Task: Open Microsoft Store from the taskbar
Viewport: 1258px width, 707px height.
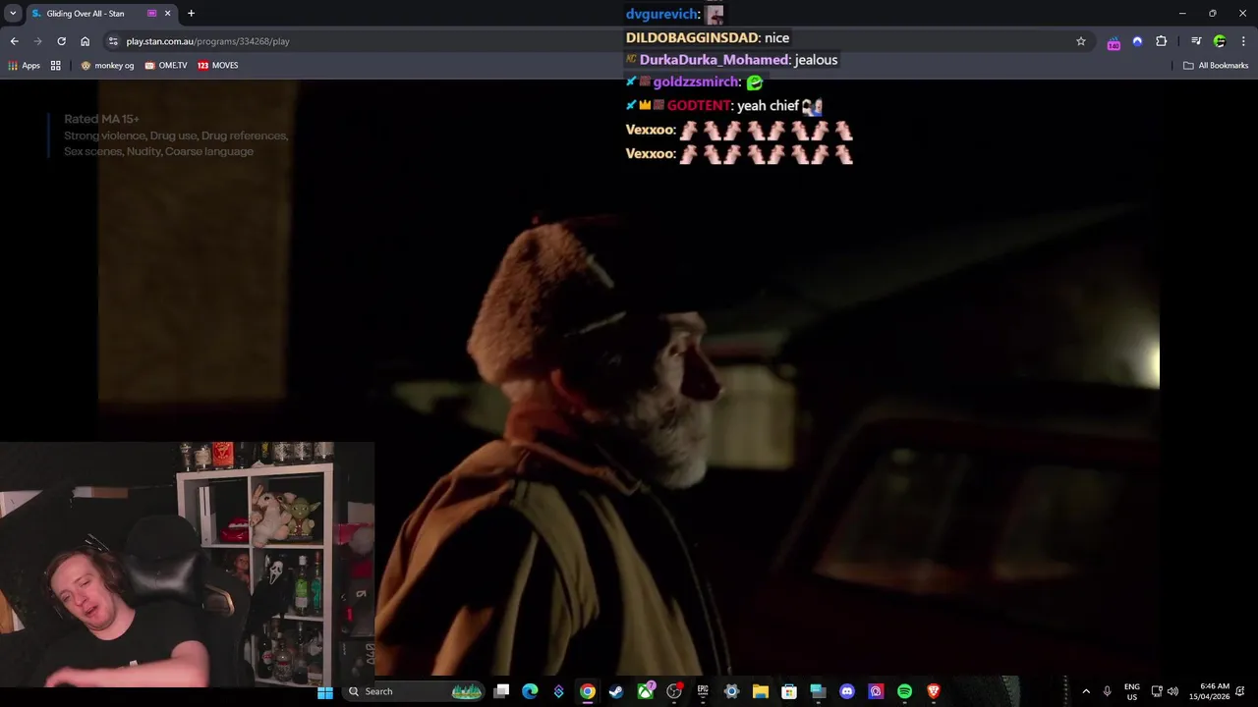Action: 788,691
